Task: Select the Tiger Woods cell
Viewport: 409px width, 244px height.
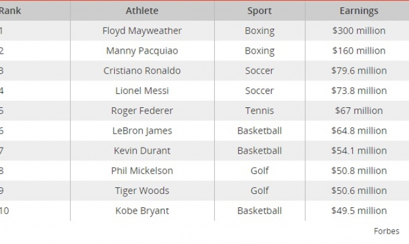Action: [142, 191]
